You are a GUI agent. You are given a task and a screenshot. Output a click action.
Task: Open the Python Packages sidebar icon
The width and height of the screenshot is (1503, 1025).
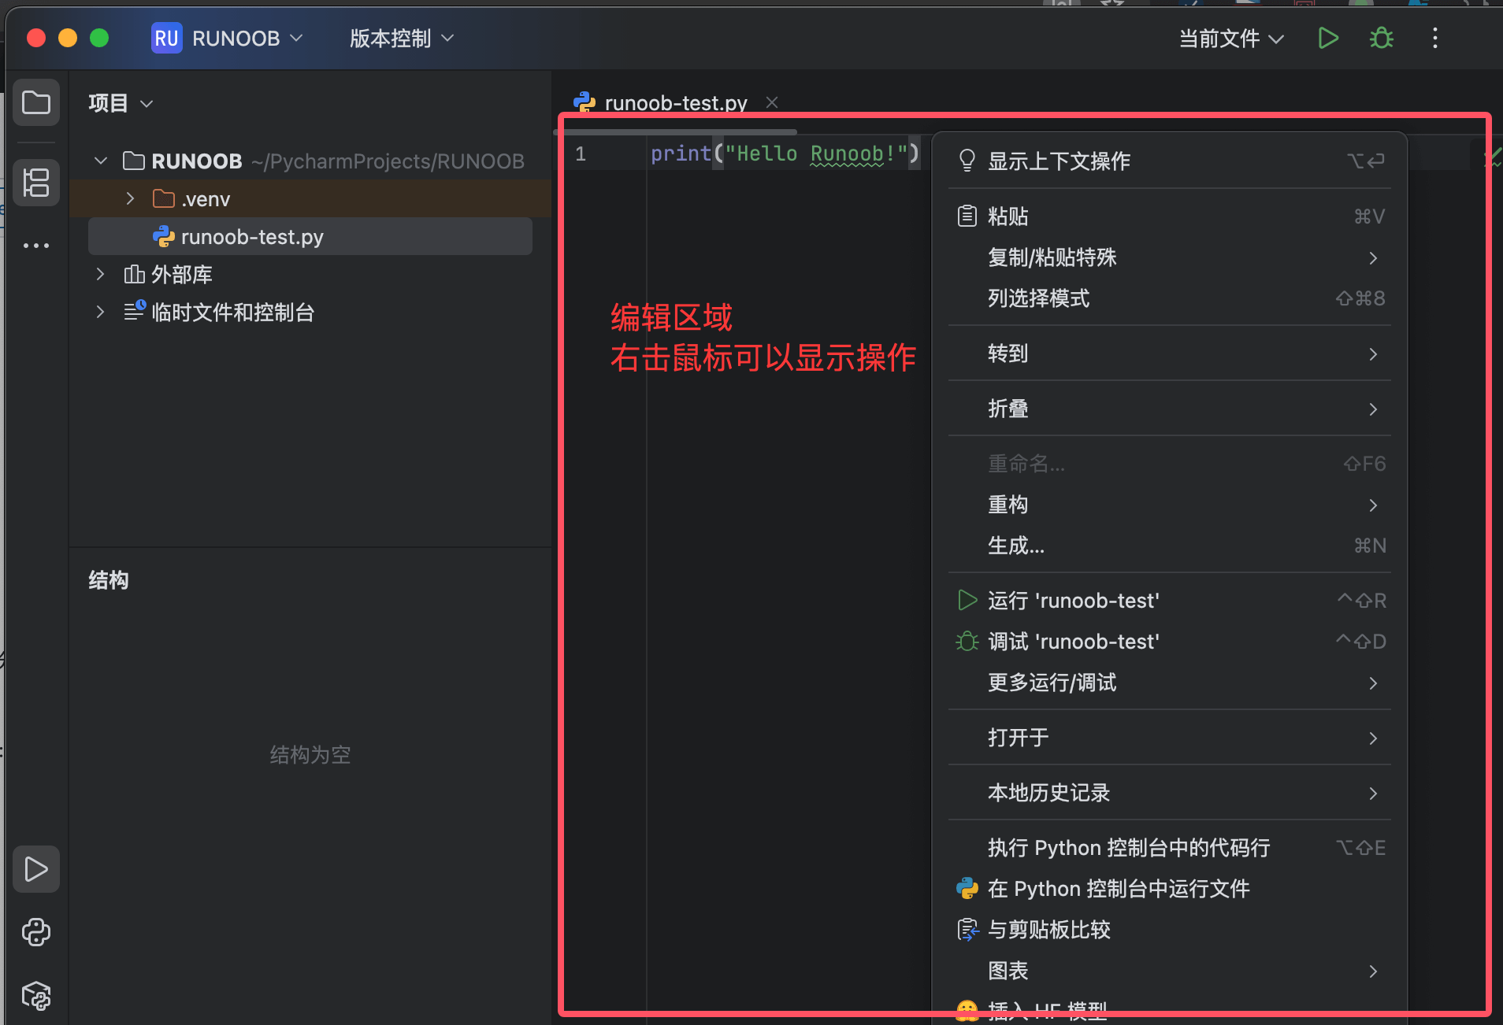[36, 996]
